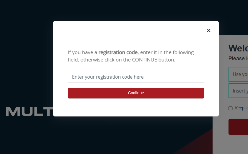Screen dimensions: 248x154
Task: Click the Keep logged in label text
Action: click(242, 108)
